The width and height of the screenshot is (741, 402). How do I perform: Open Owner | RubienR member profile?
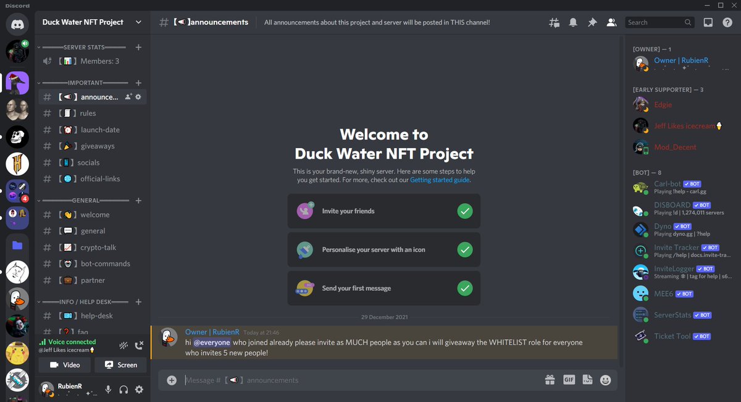tap(682, 64)
